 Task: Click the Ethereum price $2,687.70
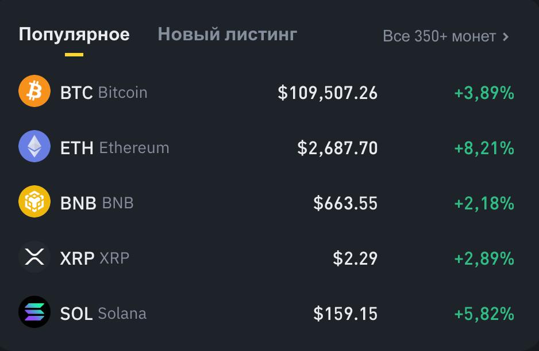point(337,148)
